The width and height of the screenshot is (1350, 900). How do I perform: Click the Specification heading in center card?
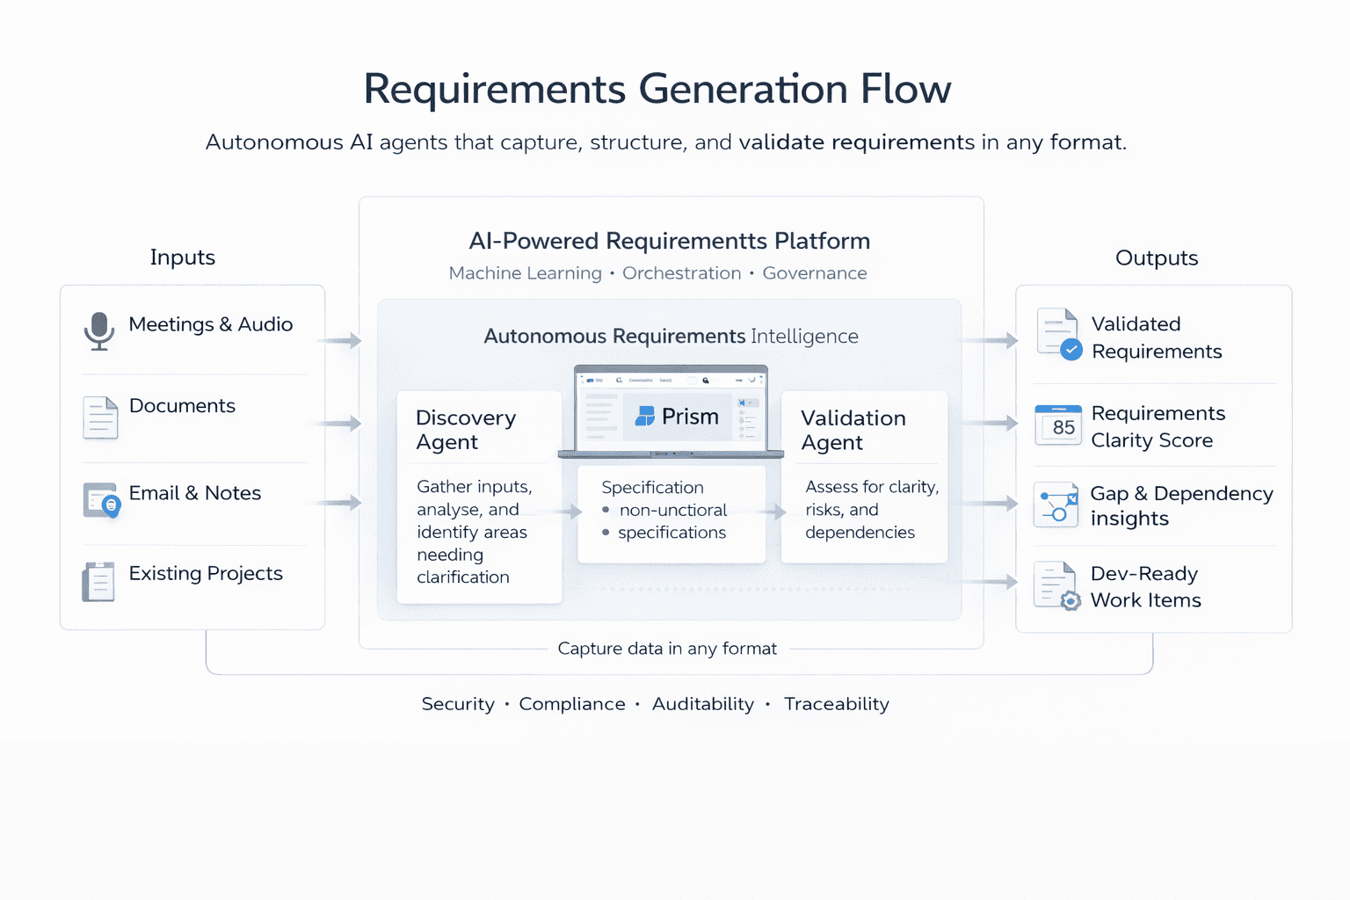[x=652, y=488]
